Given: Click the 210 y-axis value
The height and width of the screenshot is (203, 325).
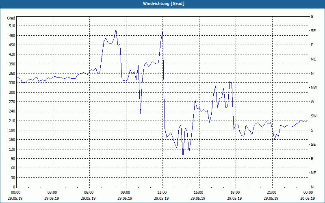Looking at the screenshot, I should click(12, 121).
